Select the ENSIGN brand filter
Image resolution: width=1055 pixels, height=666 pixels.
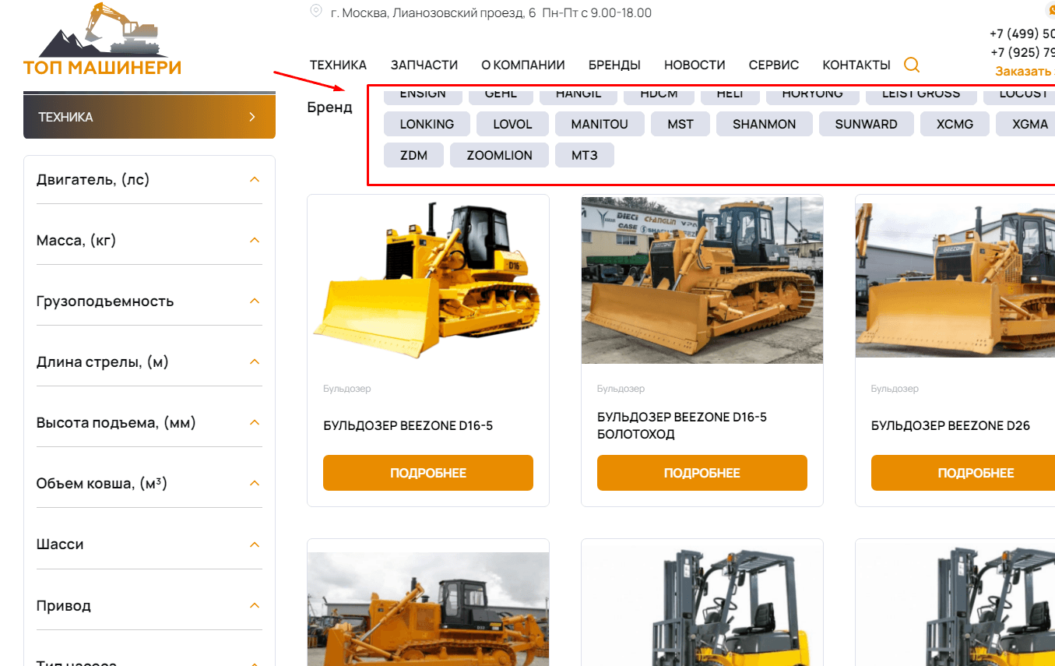423,95
